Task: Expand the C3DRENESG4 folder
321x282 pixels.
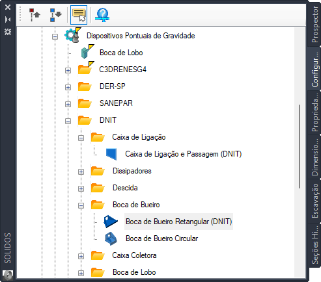Action: tap(68, 70)
